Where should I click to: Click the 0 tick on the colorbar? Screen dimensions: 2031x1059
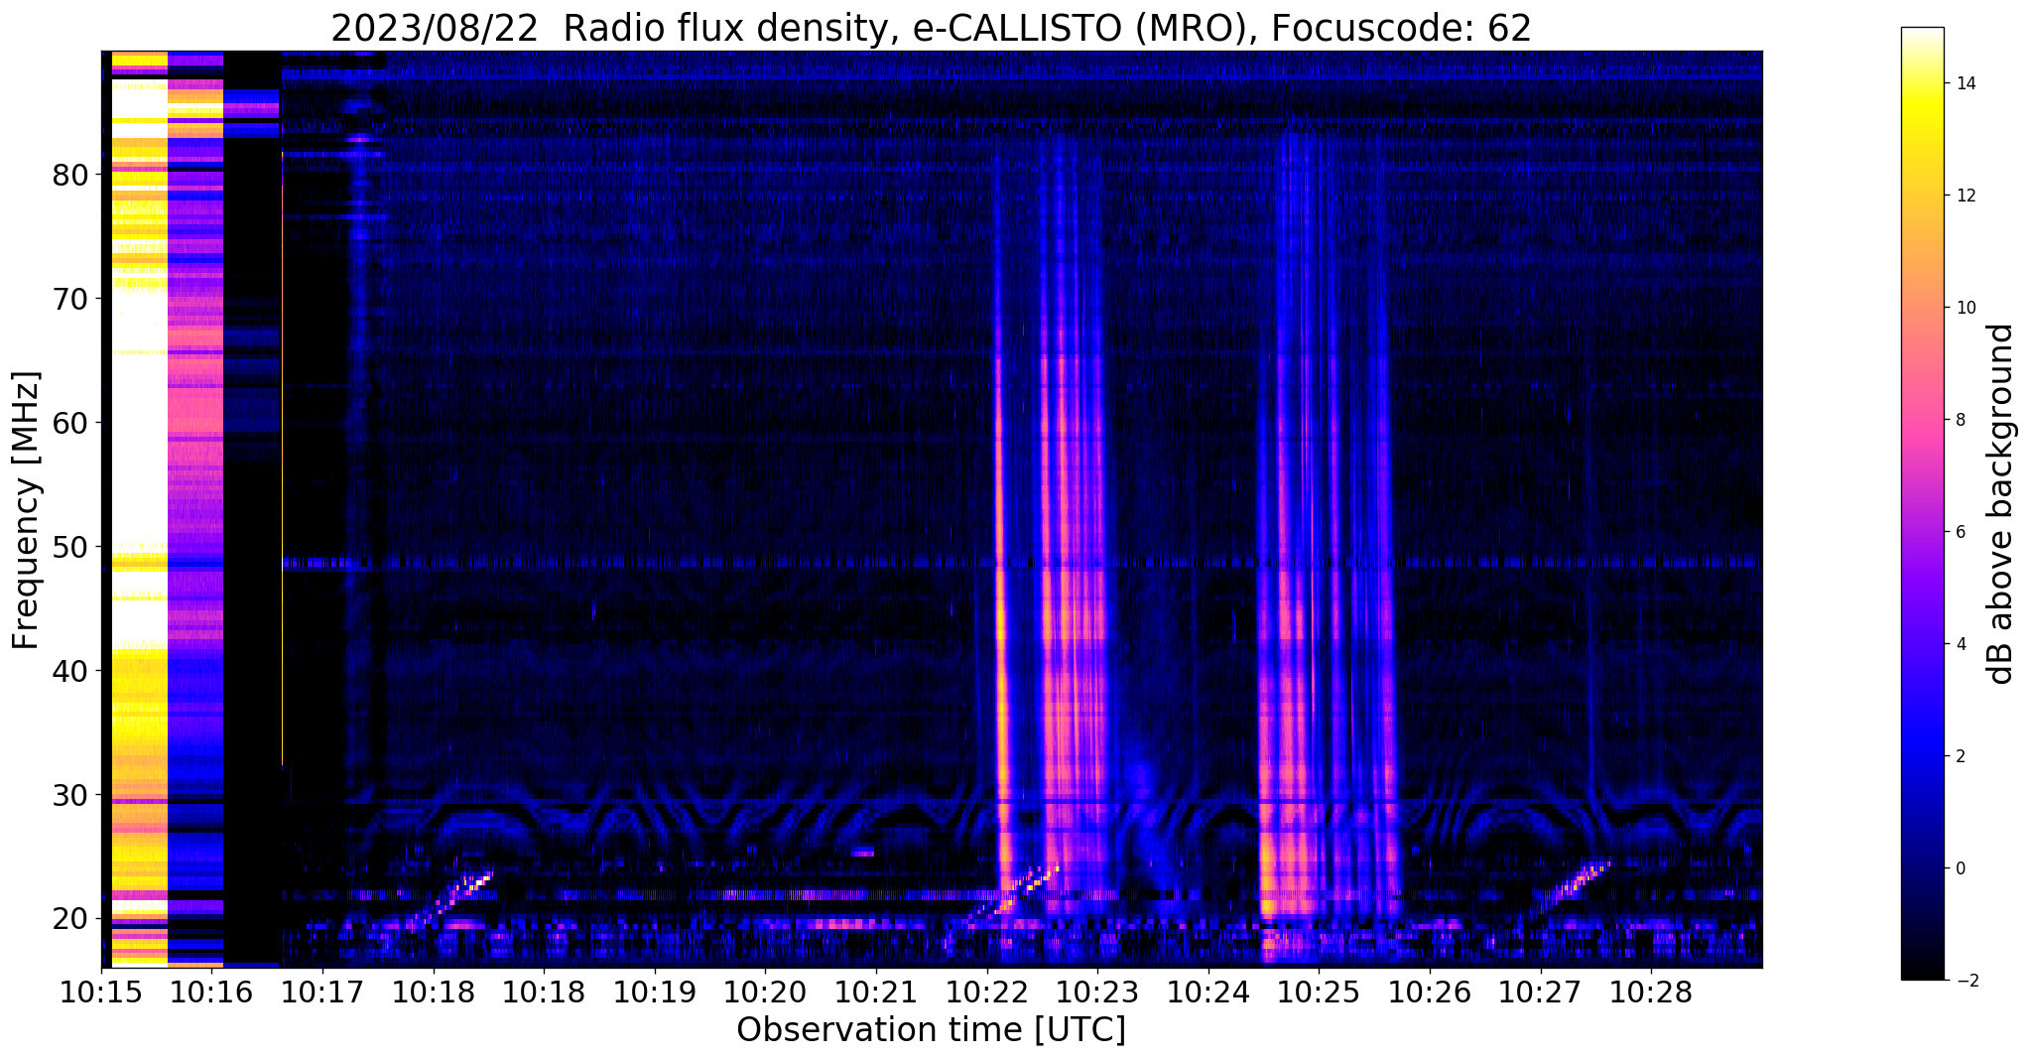(1960, 868)
